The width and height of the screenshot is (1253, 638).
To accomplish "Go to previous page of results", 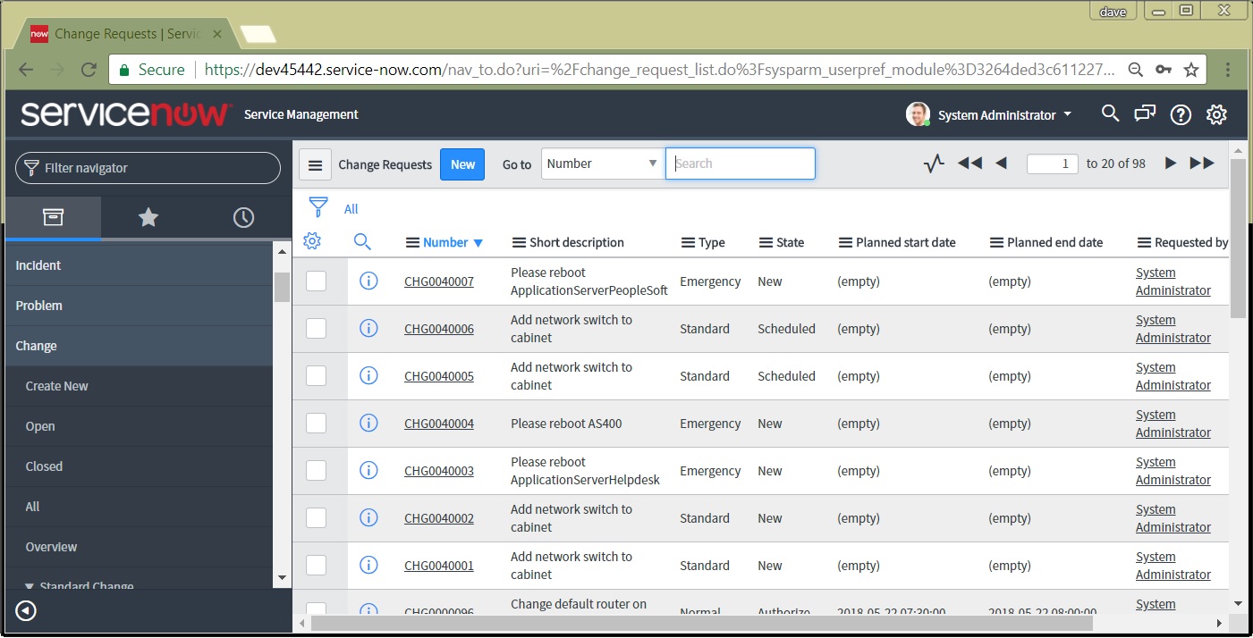I will click(1001, 164).
